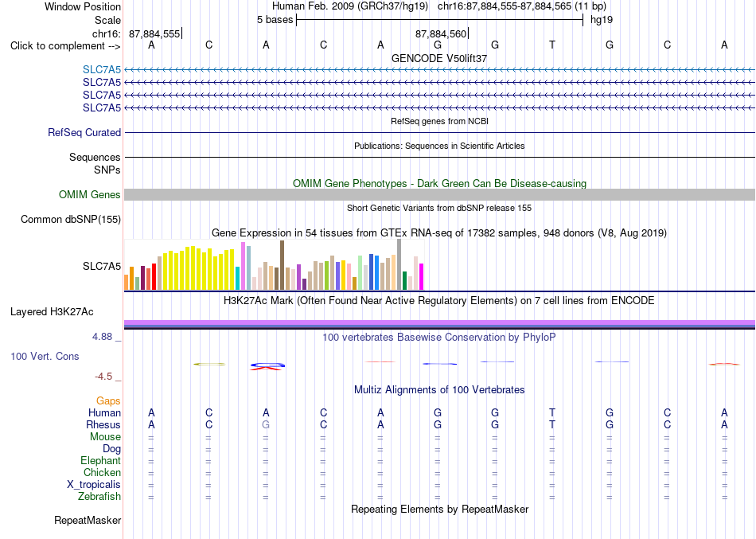Click the X_tropicalis species label
Viewport: 756px width, 539px height.
[x=94, y=485]
